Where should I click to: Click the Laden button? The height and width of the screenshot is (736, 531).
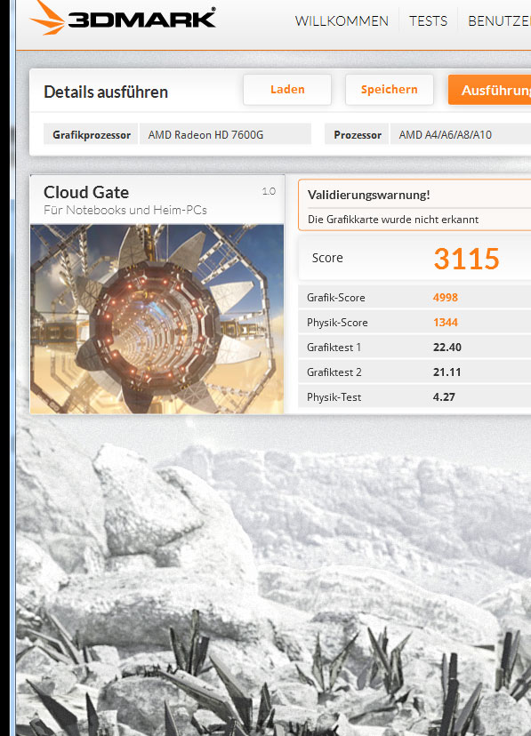coord(287,90)
